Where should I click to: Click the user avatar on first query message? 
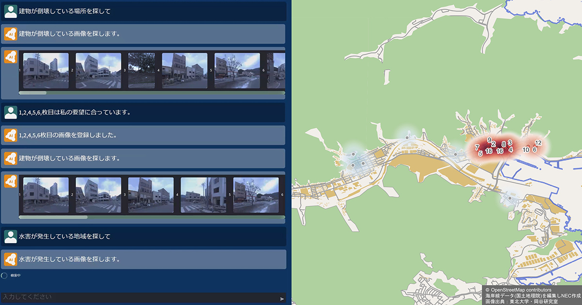tap(11, 11)
